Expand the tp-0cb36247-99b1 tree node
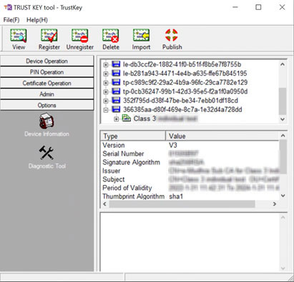 coord(106,92)
